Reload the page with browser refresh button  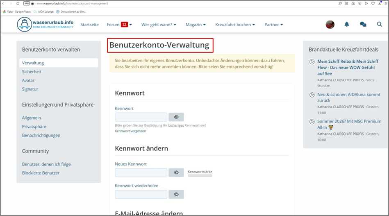tap(18, 3)
